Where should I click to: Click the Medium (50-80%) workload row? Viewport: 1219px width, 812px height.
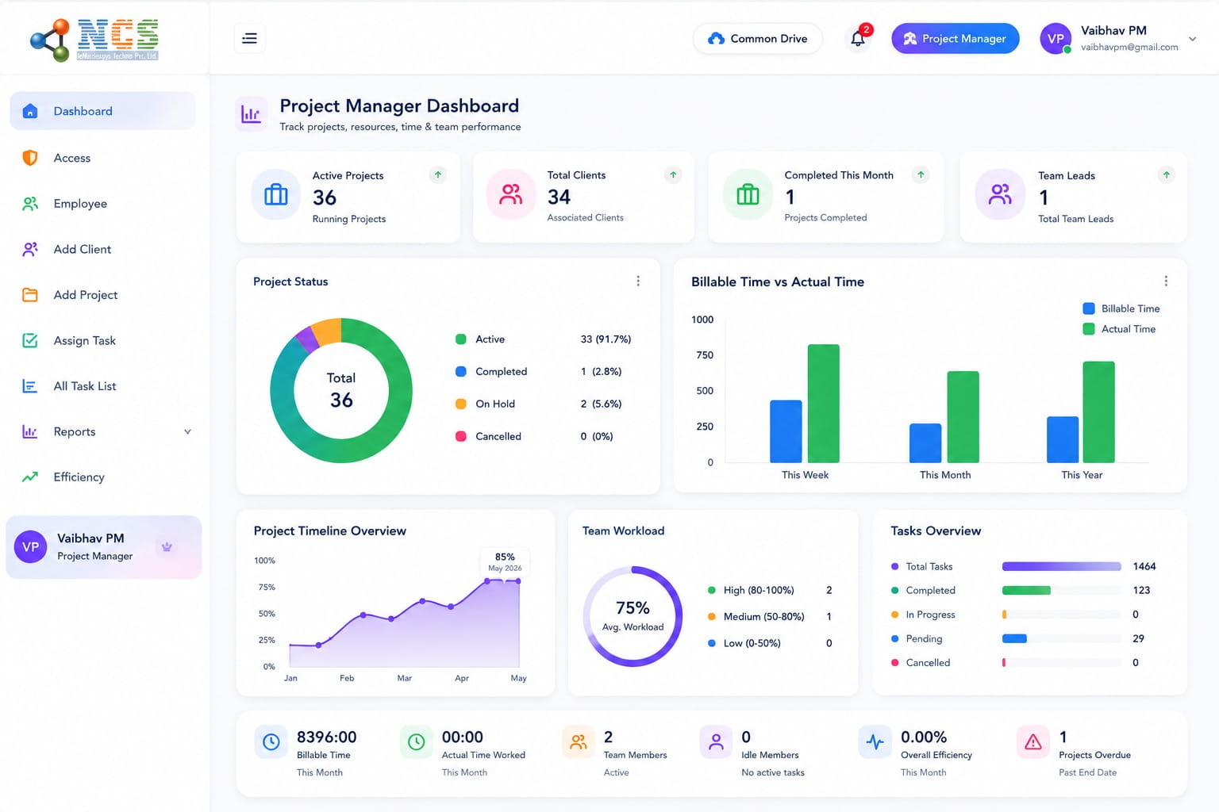click(x=769, y=616)
